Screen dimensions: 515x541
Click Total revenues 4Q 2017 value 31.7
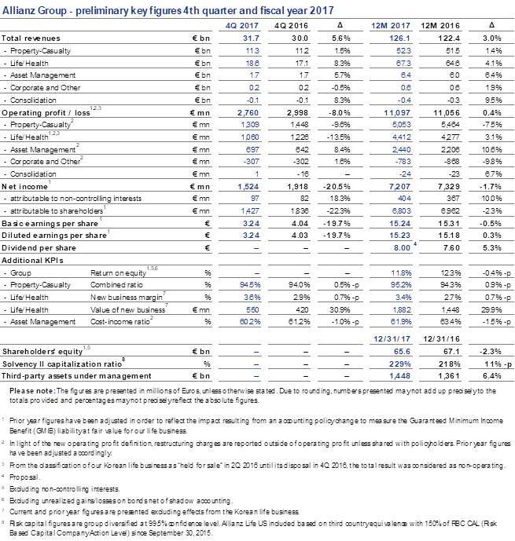point(251,38)
